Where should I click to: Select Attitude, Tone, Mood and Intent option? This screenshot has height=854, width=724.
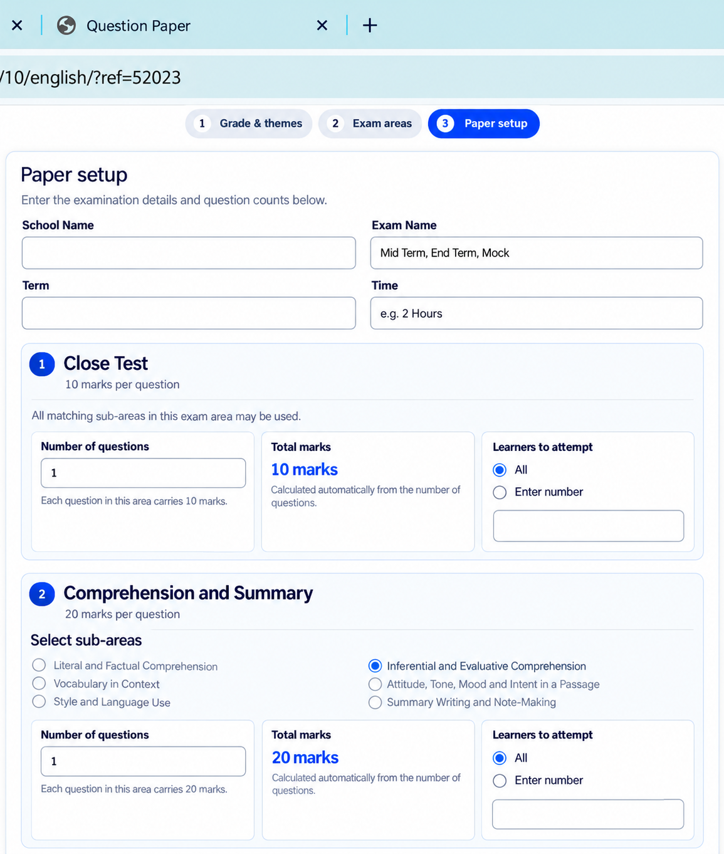click(x=375, y=684)
